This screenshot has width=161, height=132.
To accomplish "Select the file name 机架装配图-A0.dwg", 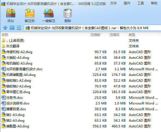I will pos(21,75).
